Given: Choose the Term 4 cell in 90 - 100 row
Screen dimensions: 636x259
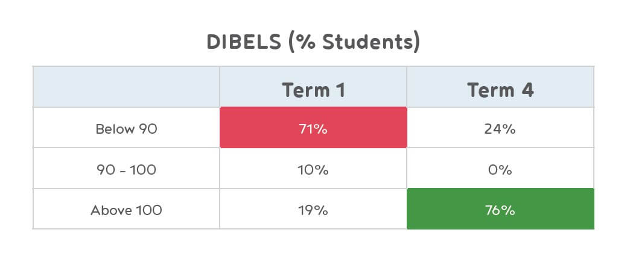Looking at the screenshot, I should [x=500, y=170].
